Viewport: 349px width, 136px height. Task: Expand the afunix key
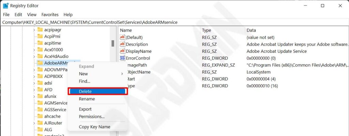click(34, 97)
